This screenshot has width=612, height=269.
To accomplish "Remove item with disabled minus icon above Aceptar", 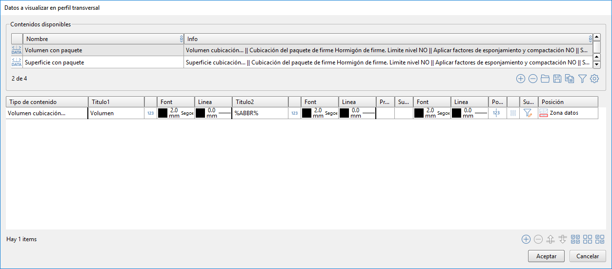I will pos(538,239).
